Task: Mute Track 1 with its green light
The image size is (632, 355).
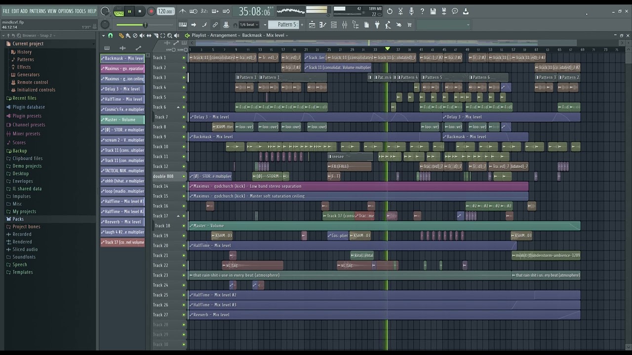Action: (184, 58)
